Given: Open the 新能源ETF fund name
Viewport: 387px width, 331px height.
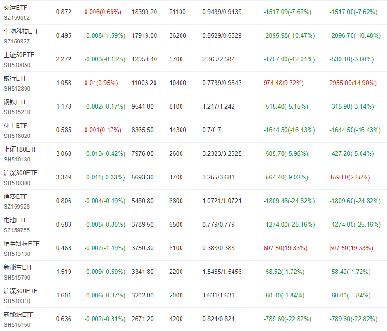Looking at the screenshot, I should [18, 315].
